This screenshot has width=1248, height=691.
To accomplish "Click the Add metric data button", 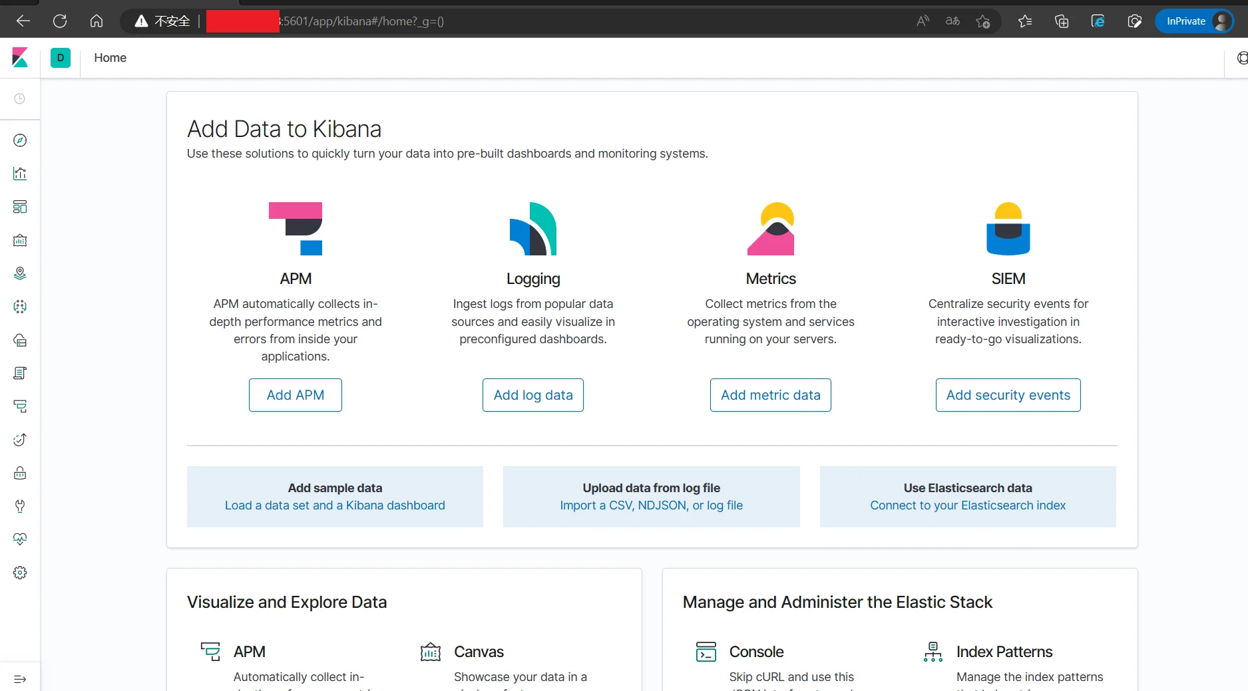I will click(771, 395).
